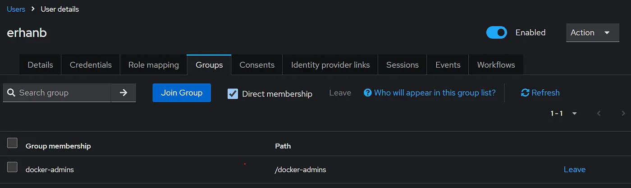
Task: Select all groups header checkbox
Action: 12,143
